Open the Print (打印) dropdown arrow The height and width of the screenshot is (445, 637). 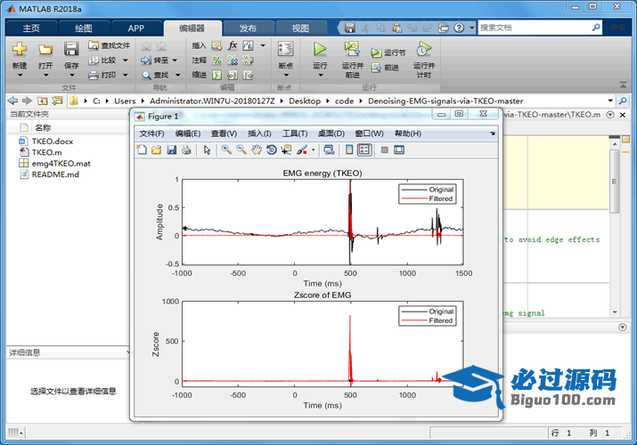(x=125, y=75)
